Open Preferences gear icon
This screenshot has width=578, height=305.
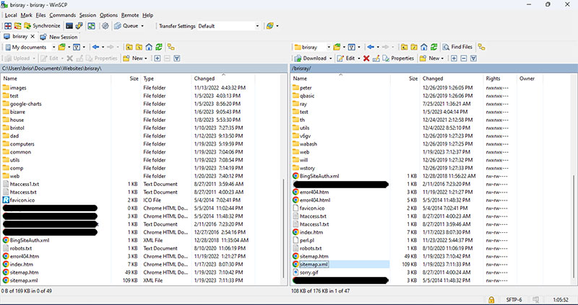point(105,26)
